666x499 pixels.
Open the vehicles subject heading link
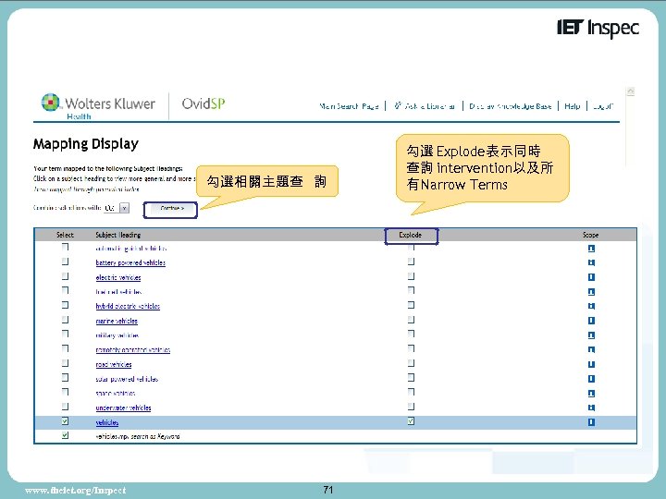[107, 422]
